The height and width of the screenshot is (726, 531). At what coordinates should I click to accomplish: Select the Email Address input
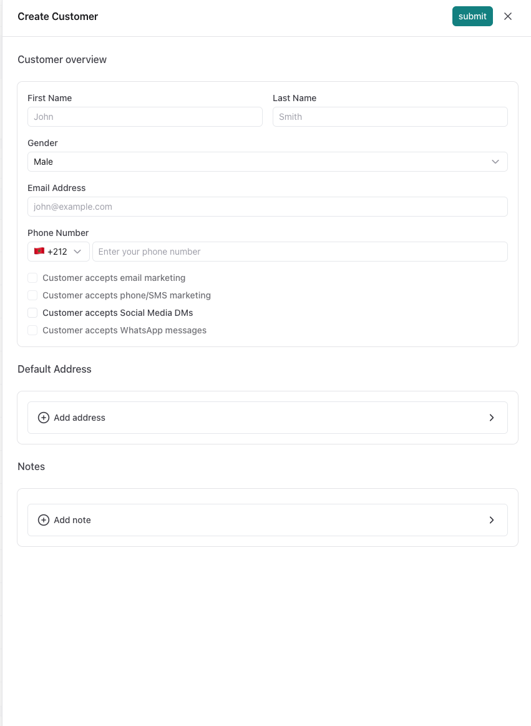267,207
